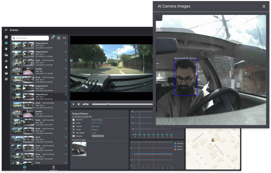Image resolution: width=271 pixels, height=173 pixels.
Task: Click the Fatigue/Distract review tag
Action: click(98, 136)
